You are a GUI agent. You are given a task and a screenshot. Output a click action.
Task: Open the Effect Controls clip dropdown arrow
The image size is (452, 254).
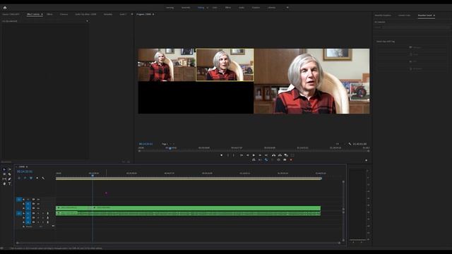tap(87, 21)
